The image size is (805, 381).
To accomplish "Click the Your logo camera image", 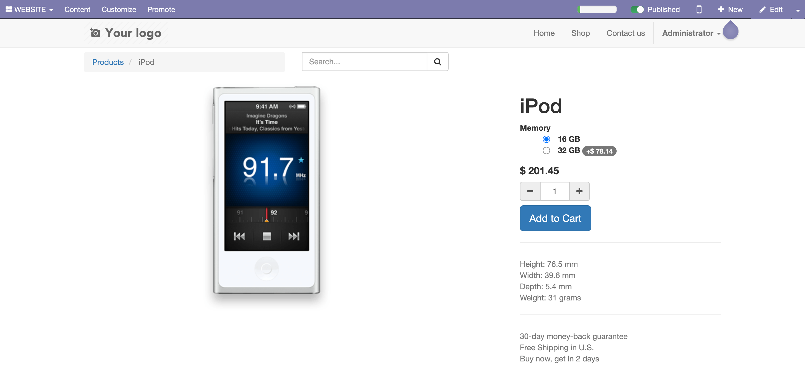I will pos(126,33).
